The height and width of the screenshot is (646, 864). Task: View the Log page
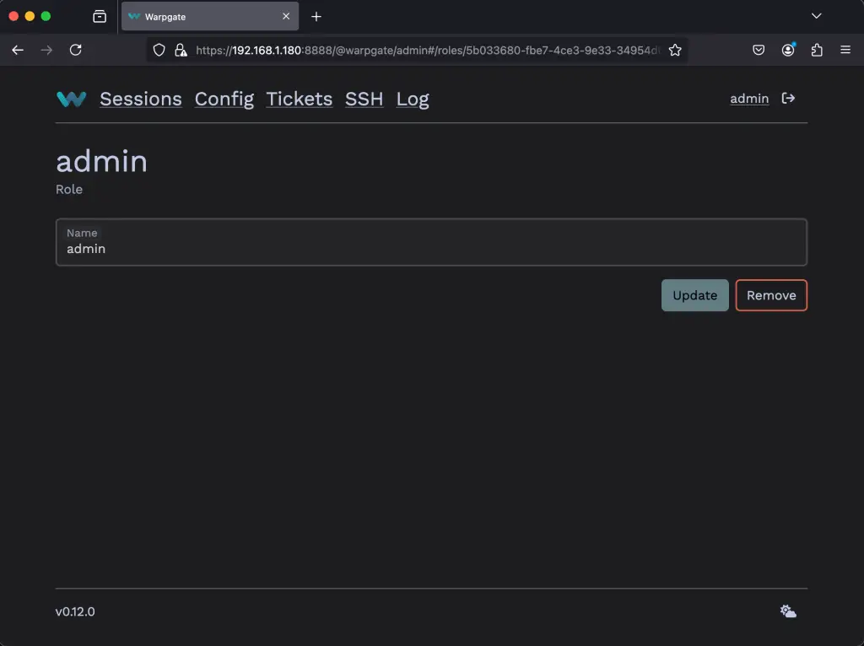pyautogui.click(x=413, y=99)
